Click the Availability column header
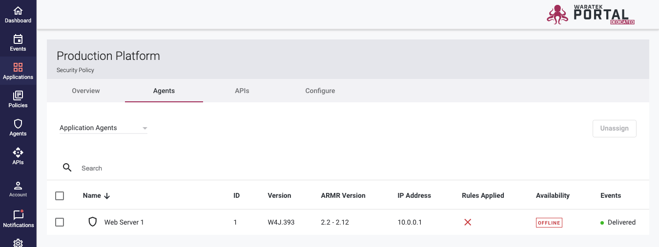 pyautogui.click(x=553, y=195)
